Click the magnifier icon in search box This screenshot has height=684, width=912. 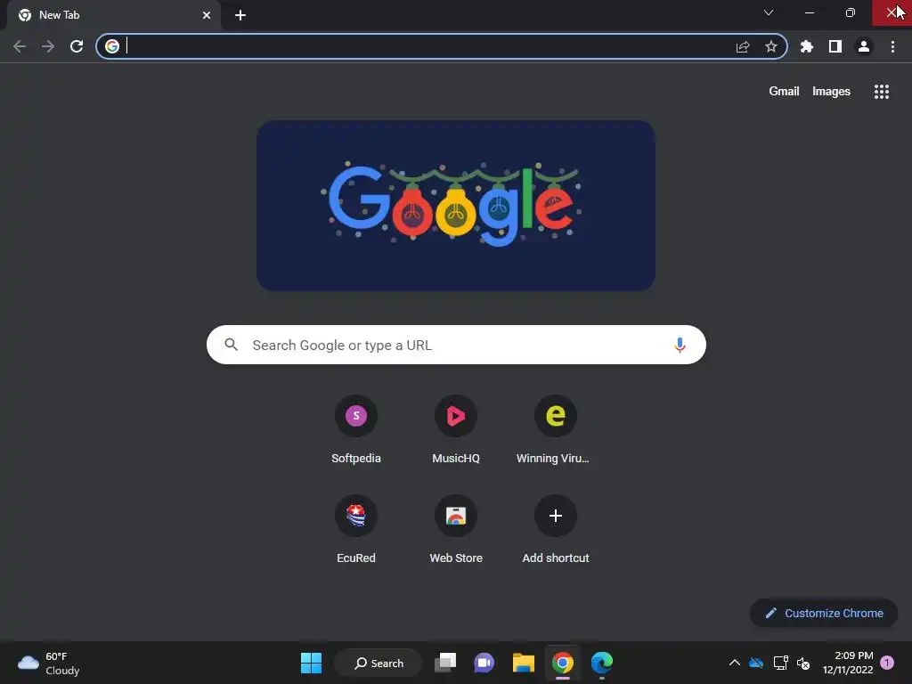(x=232, y=345)
